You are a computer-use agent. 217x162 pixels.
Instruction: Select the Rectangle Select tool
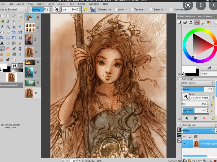click(2, 16)
